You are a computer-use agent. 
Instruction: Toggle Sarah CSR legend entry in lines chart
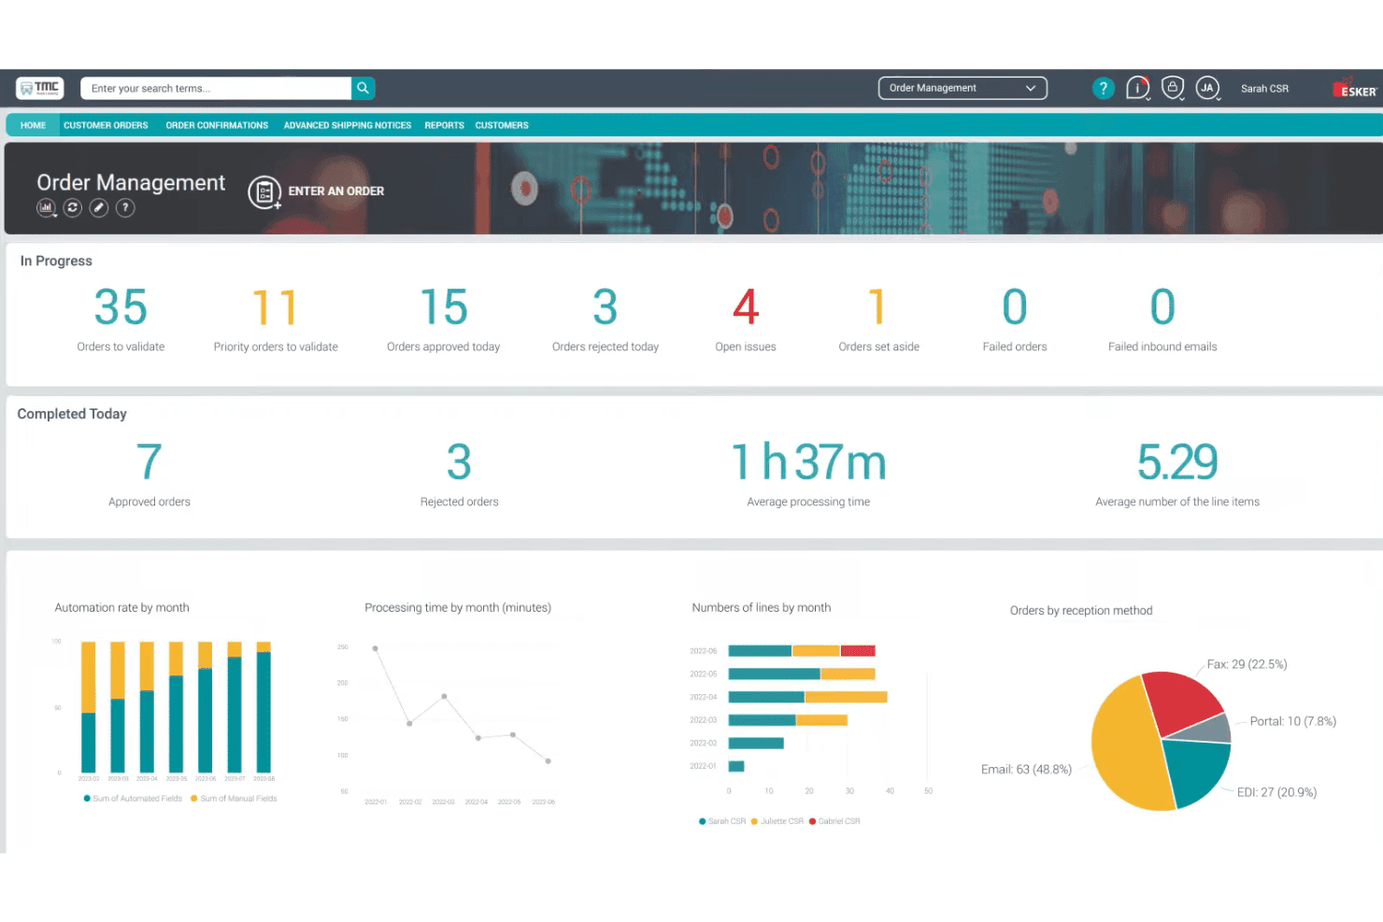pyautogui.click(x=722, y=821)
